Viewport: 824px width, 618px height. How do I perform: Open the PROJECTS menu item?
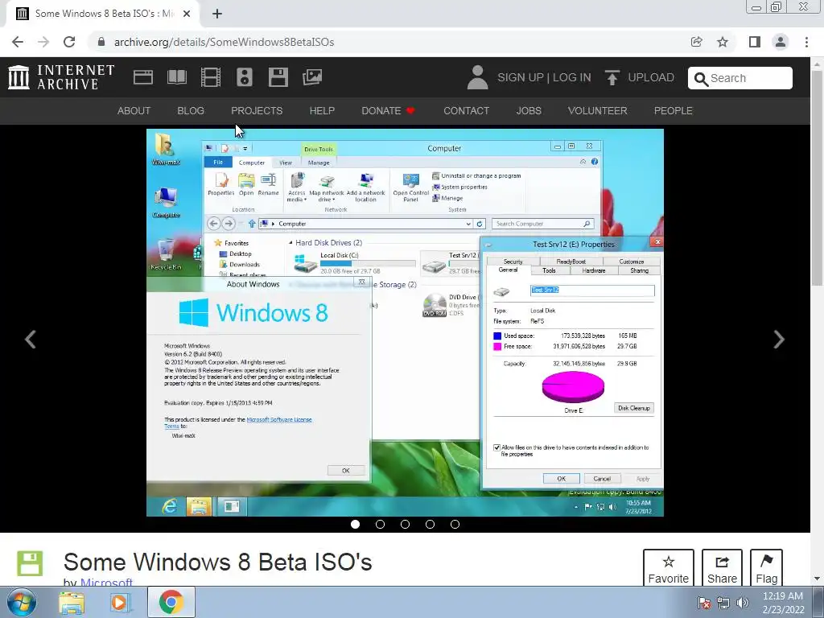(x=257, y=111)
